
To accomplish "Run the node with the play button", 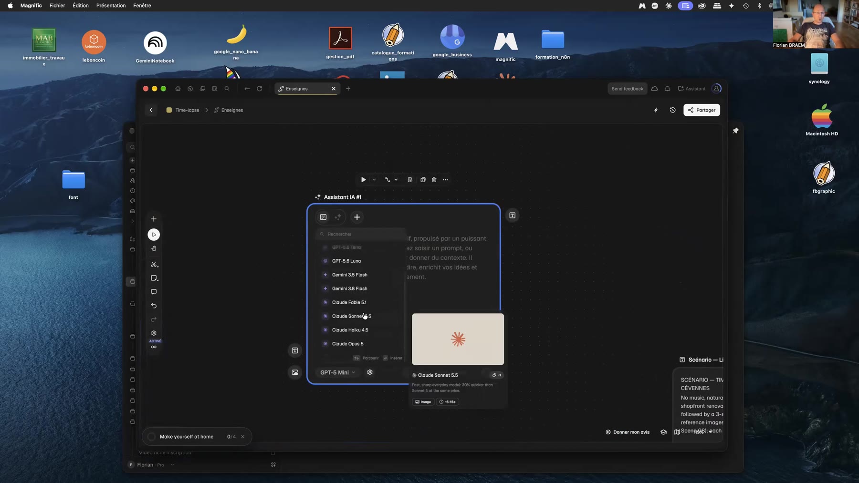I will 364,180.
